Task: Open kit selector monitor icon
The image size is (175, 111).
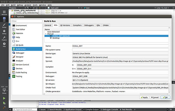Action: [4, 90]
